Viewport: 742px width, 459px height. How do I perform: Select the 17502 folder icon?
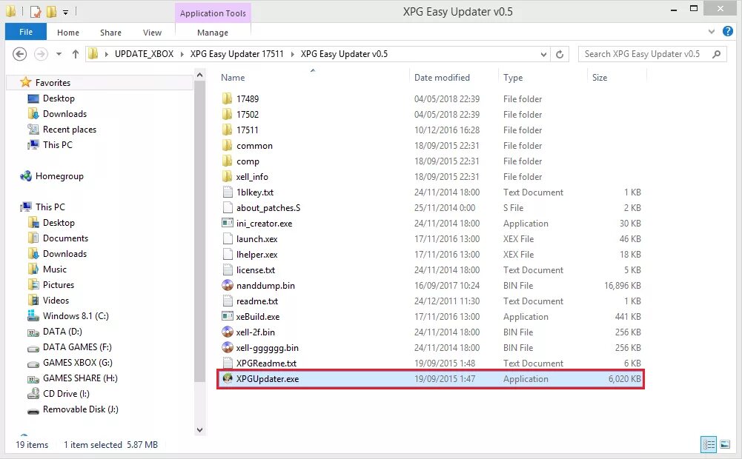pos(227,115)
